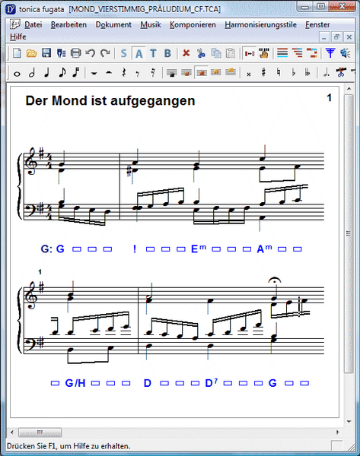Select the Bass voice B button

pos(167,53)
